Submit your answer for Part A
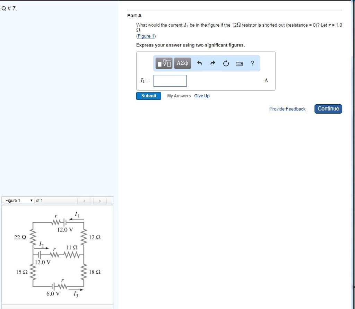355x309 pixels. coord(148,96)
